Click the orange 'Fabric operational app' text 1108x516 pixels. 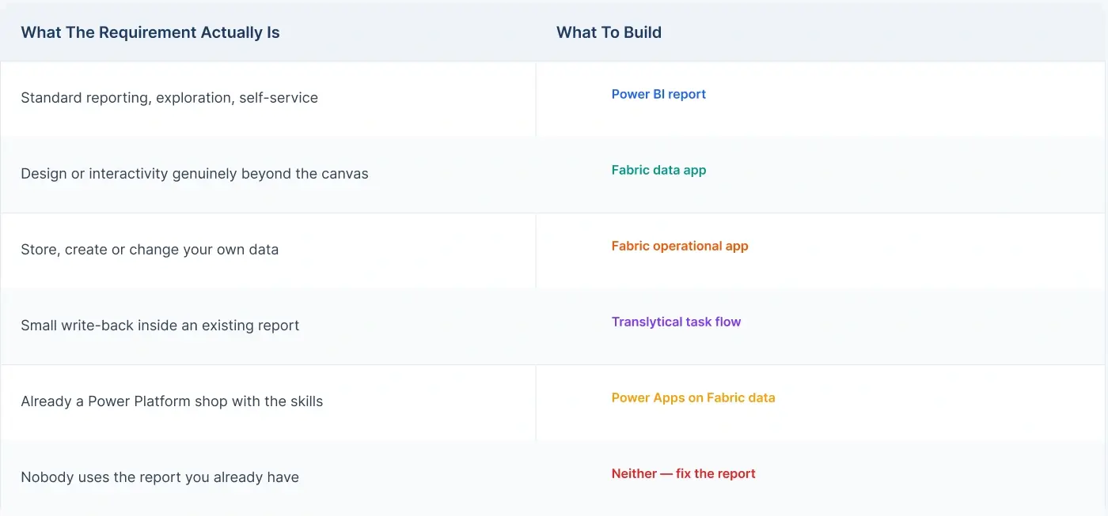[680, 246]
